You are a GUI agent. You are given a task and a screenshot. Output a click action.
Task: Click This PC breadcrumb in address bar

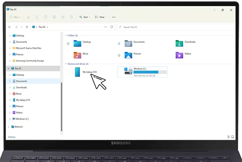[42, 27]
